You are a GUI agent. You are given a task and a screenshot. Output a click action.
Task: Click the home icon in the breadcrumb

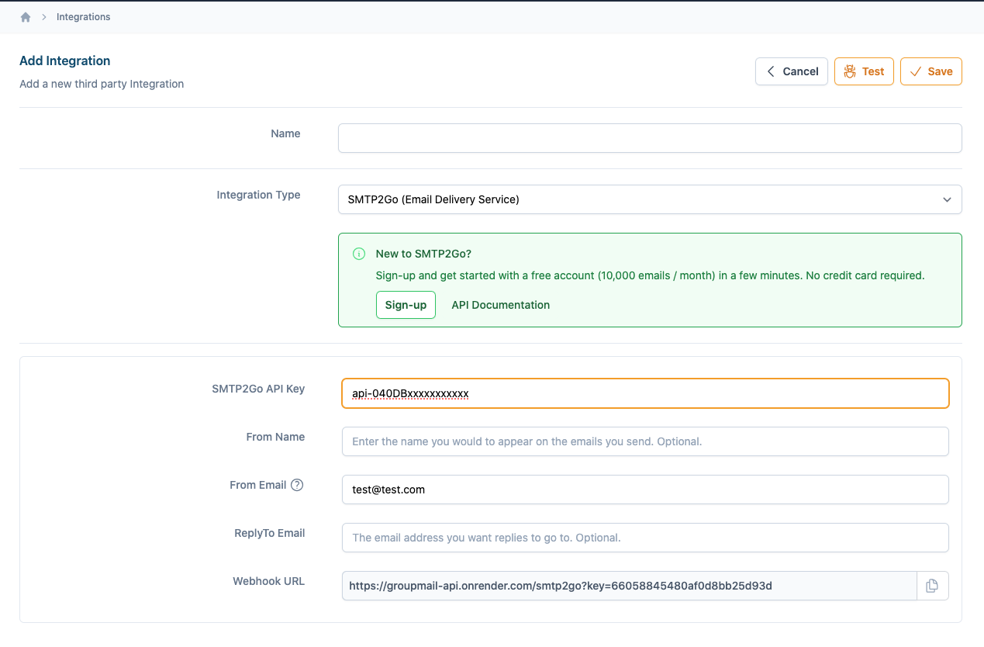(x=26, y=16)
